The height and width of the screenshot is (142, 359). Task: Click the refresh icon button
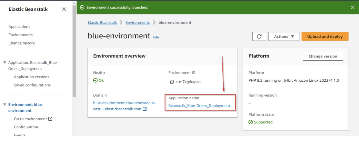click(259, 37)
